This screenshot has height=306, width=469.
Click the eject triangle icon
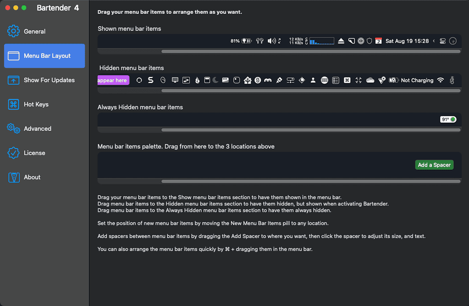(341, 41)
